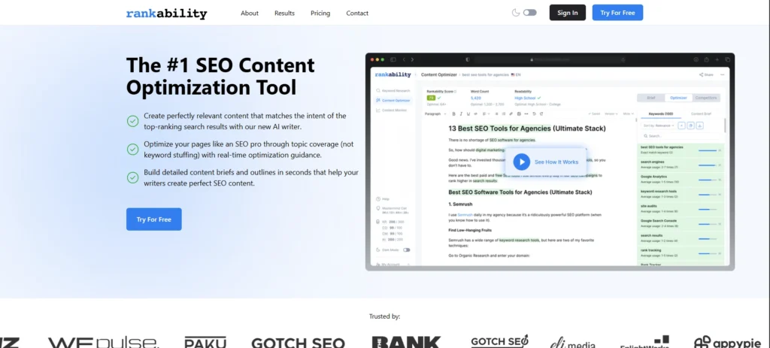The height and width of the screenshot is (348, 770).
Task: Click the WEpulse logo in the Trusted by row
Action: 104,342
